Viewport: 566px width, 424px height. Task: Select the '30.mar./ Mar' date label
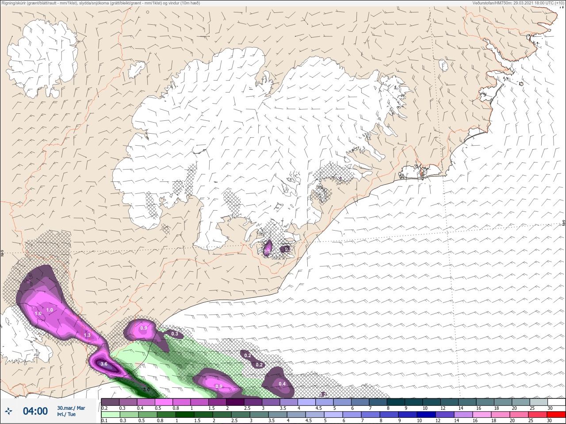pos(71,408)
